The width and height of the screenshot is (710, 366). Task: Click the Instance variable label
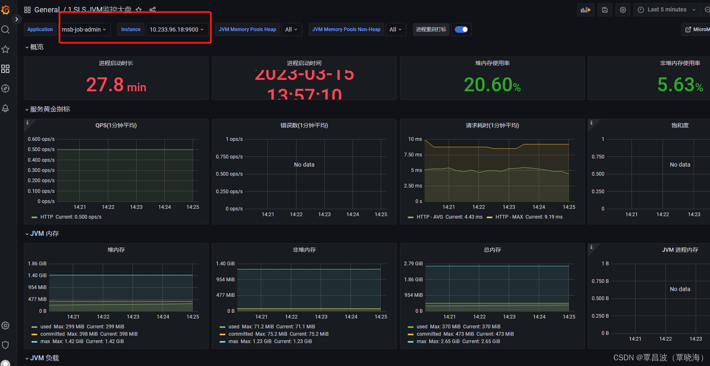(x=131, y=29)
